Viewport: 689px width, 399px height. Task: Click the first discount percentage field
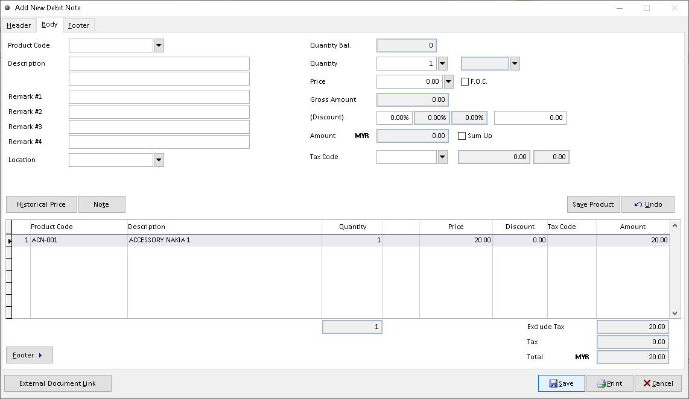pos(395,118)
